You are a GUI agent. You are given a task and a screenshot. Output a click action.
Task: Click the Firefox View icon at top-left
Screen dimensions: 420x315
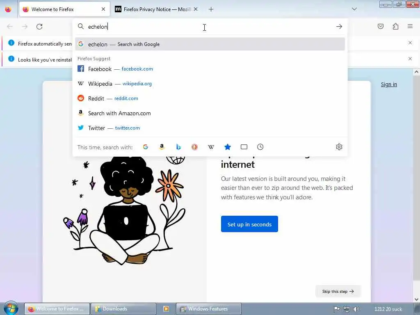pos(8,9)
